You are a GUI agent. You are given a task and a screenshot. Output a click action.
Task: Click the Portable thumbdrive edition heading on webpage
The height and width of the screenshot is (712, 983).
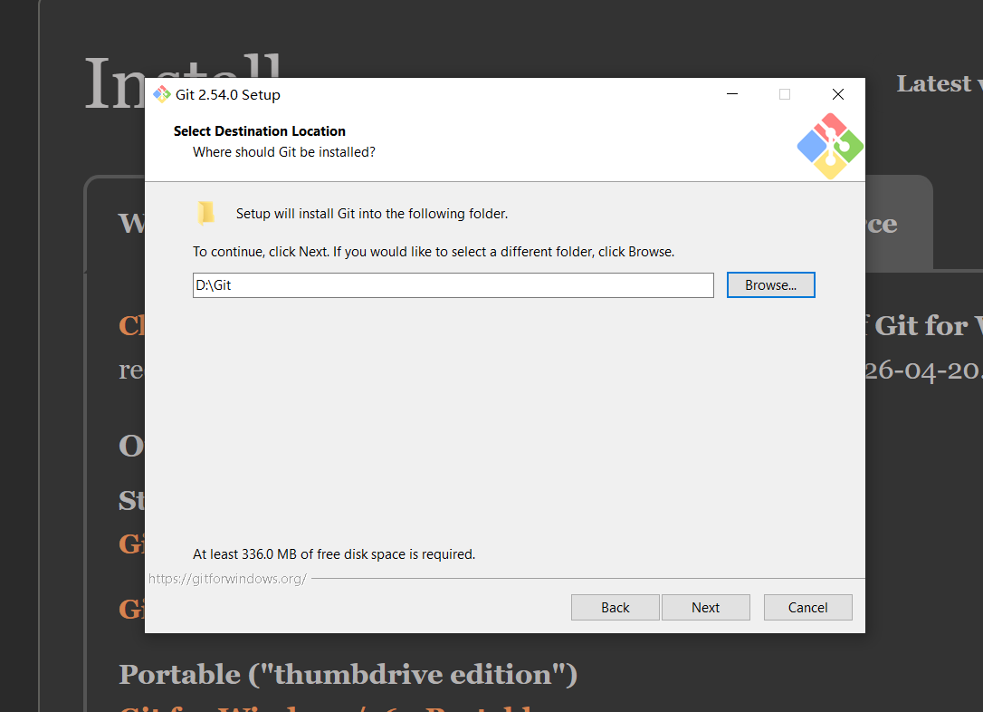[348, 674]
